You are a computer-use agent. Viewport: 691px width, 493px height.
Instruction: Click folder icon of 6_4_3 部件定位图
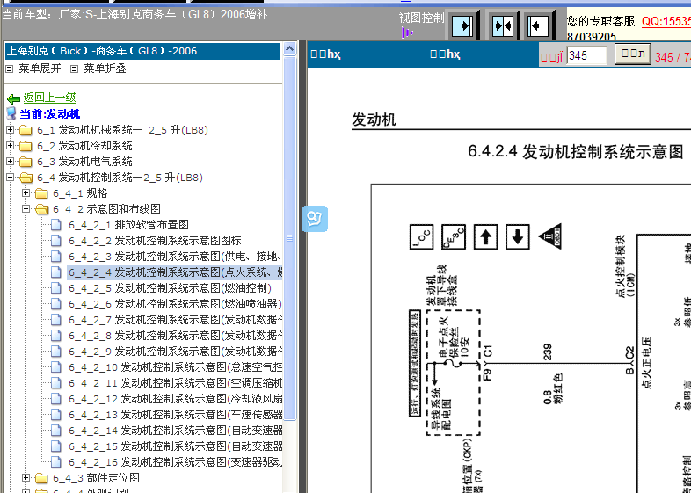(x=41, y=478)
